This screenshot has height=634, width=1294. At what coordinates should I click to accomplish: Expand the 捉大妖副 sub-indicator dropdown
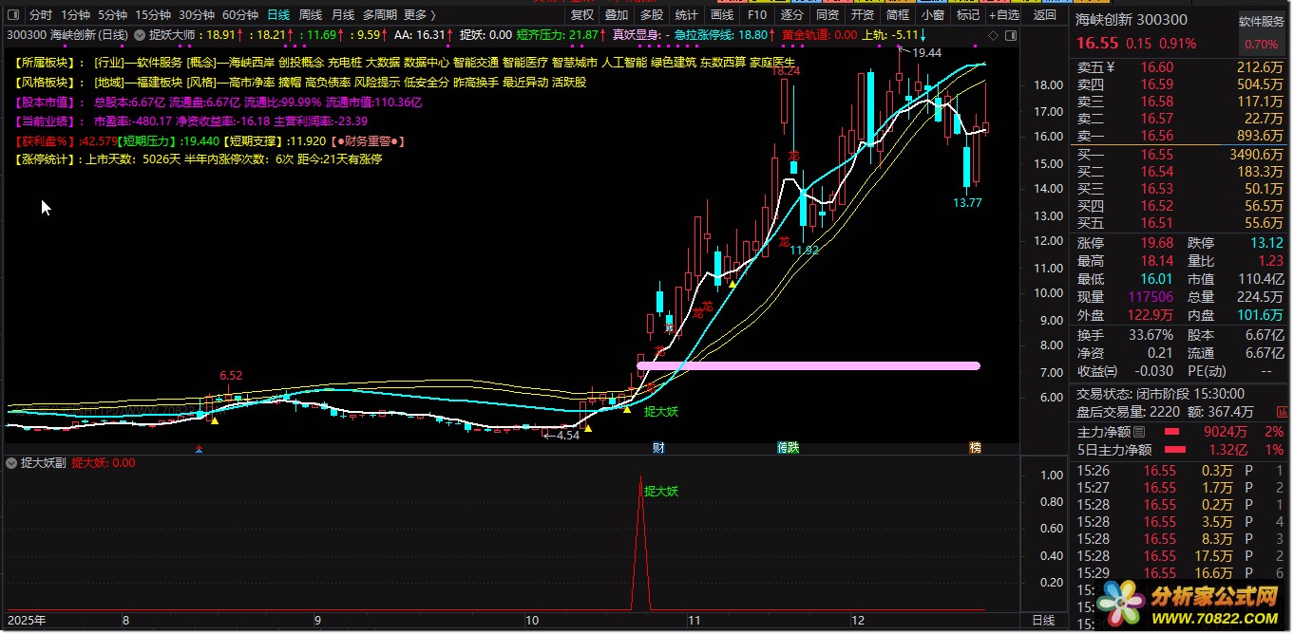[x=11, y=463]
